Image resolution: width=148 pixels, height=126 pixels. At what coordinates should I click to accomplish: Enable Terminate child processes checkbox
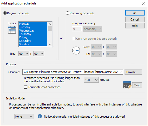click(x=26, y=87)
